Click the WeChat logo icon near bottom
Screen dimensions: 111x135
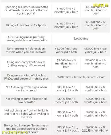tap(78, 130)
